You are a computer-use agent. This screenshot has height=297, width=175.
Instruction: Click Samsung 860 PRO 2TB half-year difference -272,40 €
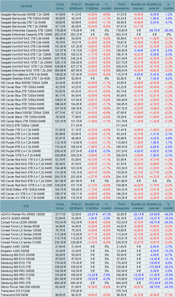[x=154, y=283]
